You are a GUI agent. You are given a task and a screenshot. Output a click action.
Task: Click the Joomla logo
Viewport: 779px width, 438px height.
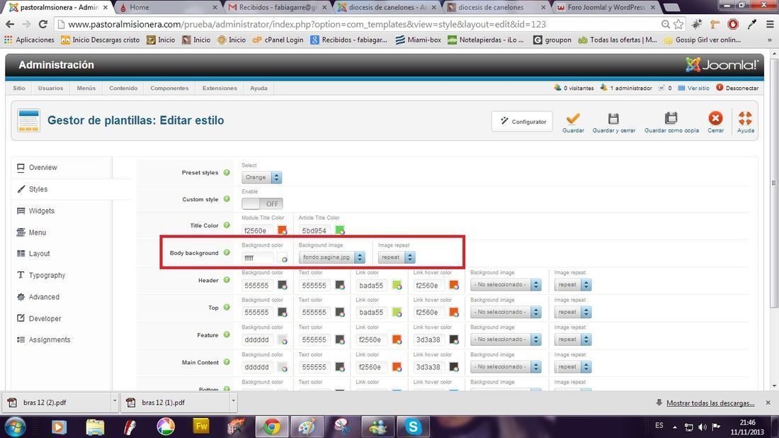722,64
